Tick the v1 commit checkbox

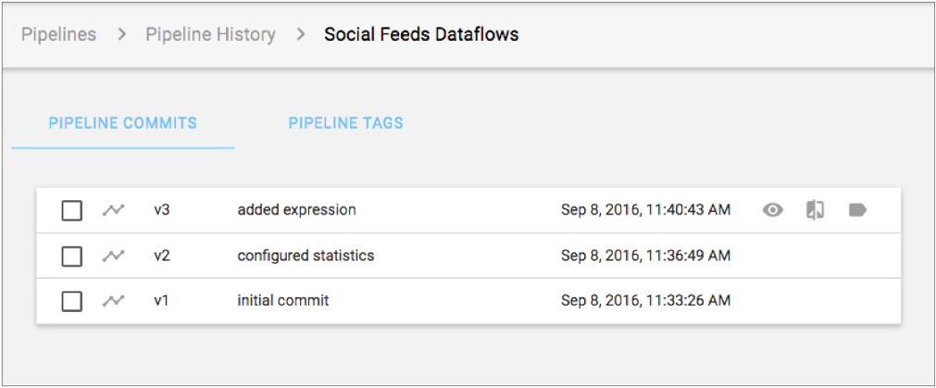(72, 301)
